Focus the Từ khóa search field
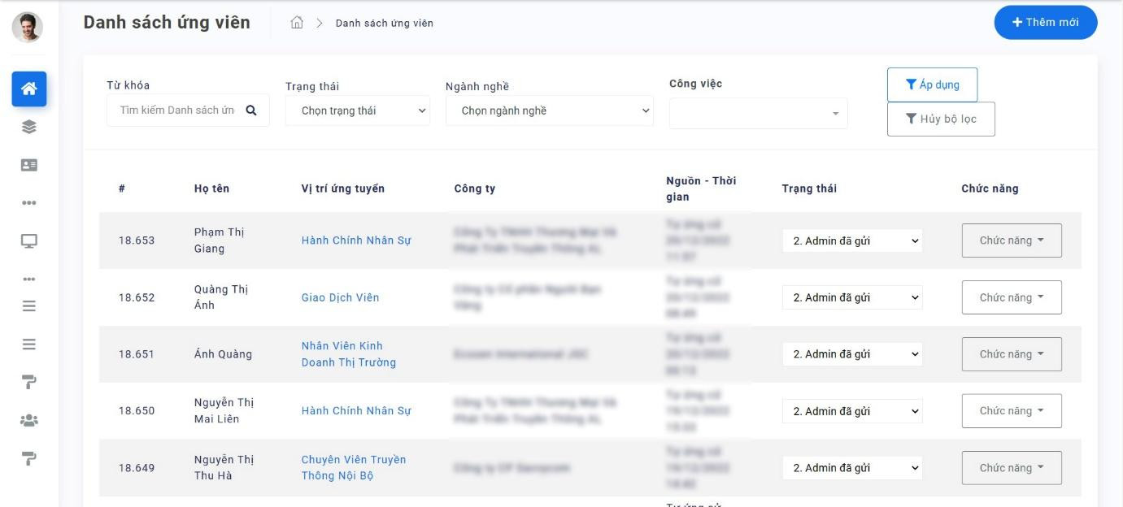 (x=177, y=110)
